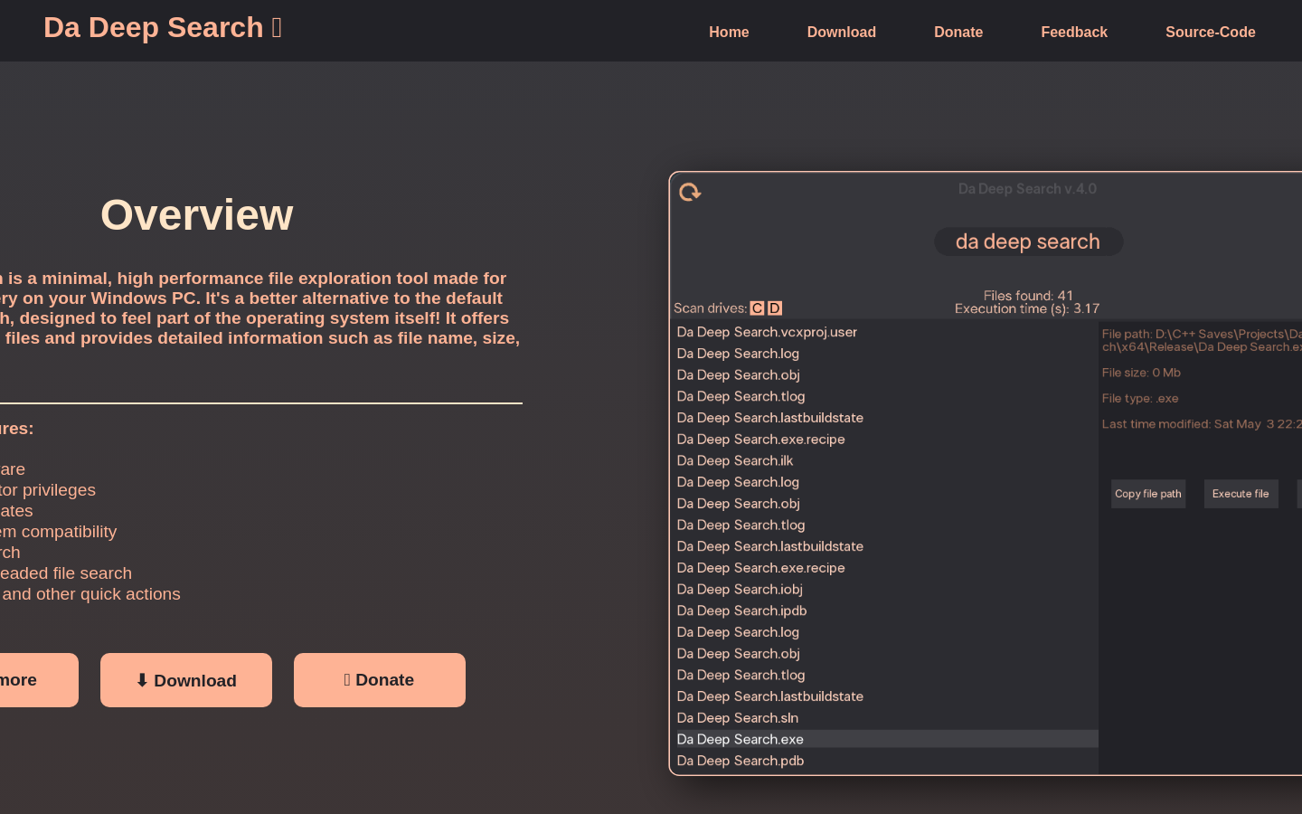Click the Da Deep Search site logo
The width and height of the screenshot is (1302, 814).
pos(163,28)
